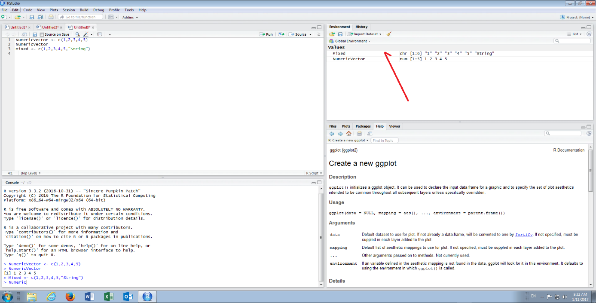Click the Source button
596x303 pixels.
[x=297, y=34]
